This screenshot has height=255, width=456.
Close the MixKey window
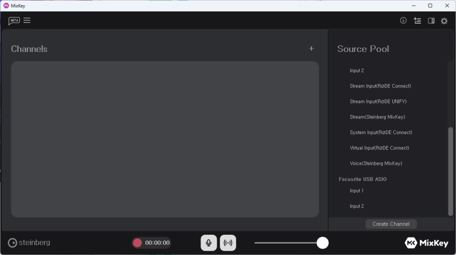click(x=447, y=6)
